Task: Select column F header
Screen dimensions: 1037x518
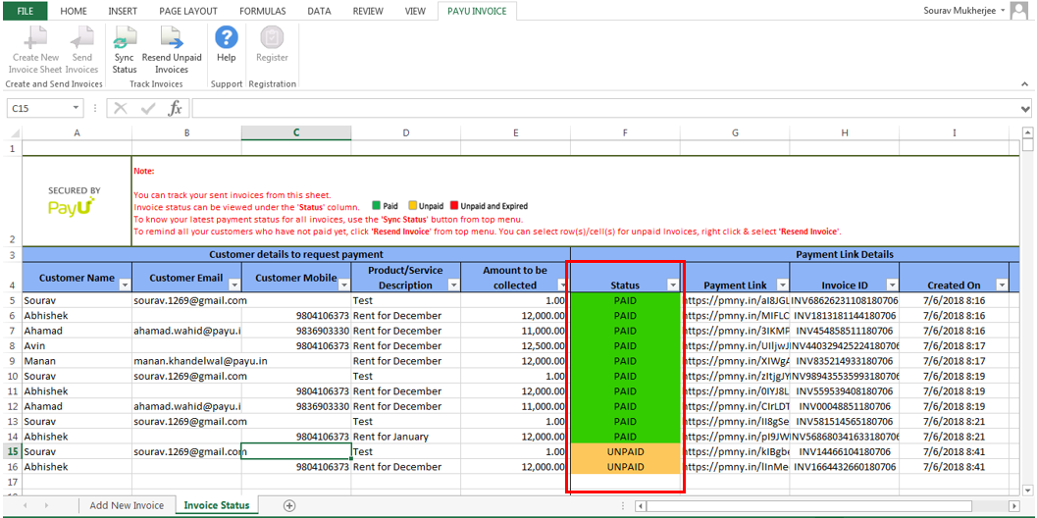Action: (x=625, y=133)
